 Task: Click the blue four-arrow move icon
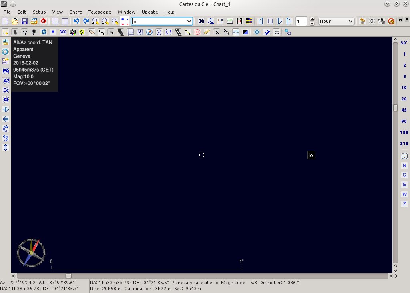point(257,32)
